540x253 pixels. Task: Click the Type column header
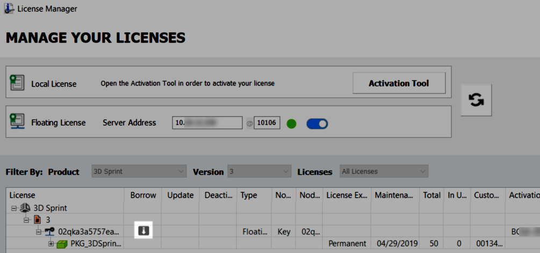(249, 195)
